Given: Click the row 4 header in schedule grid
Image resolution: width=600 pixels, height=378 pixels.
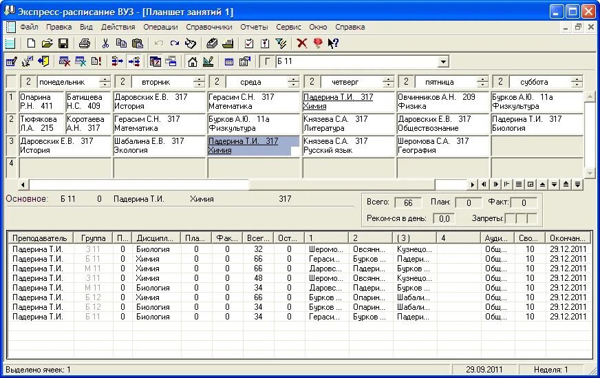Looking at the screenshot, I should [12, 167].
